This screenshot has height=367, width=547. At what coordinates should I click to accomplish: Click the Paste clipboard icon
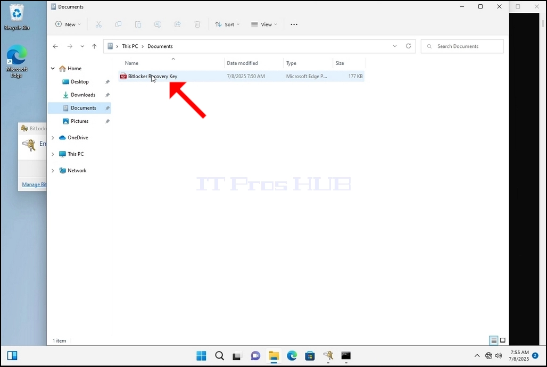[138, 24]
